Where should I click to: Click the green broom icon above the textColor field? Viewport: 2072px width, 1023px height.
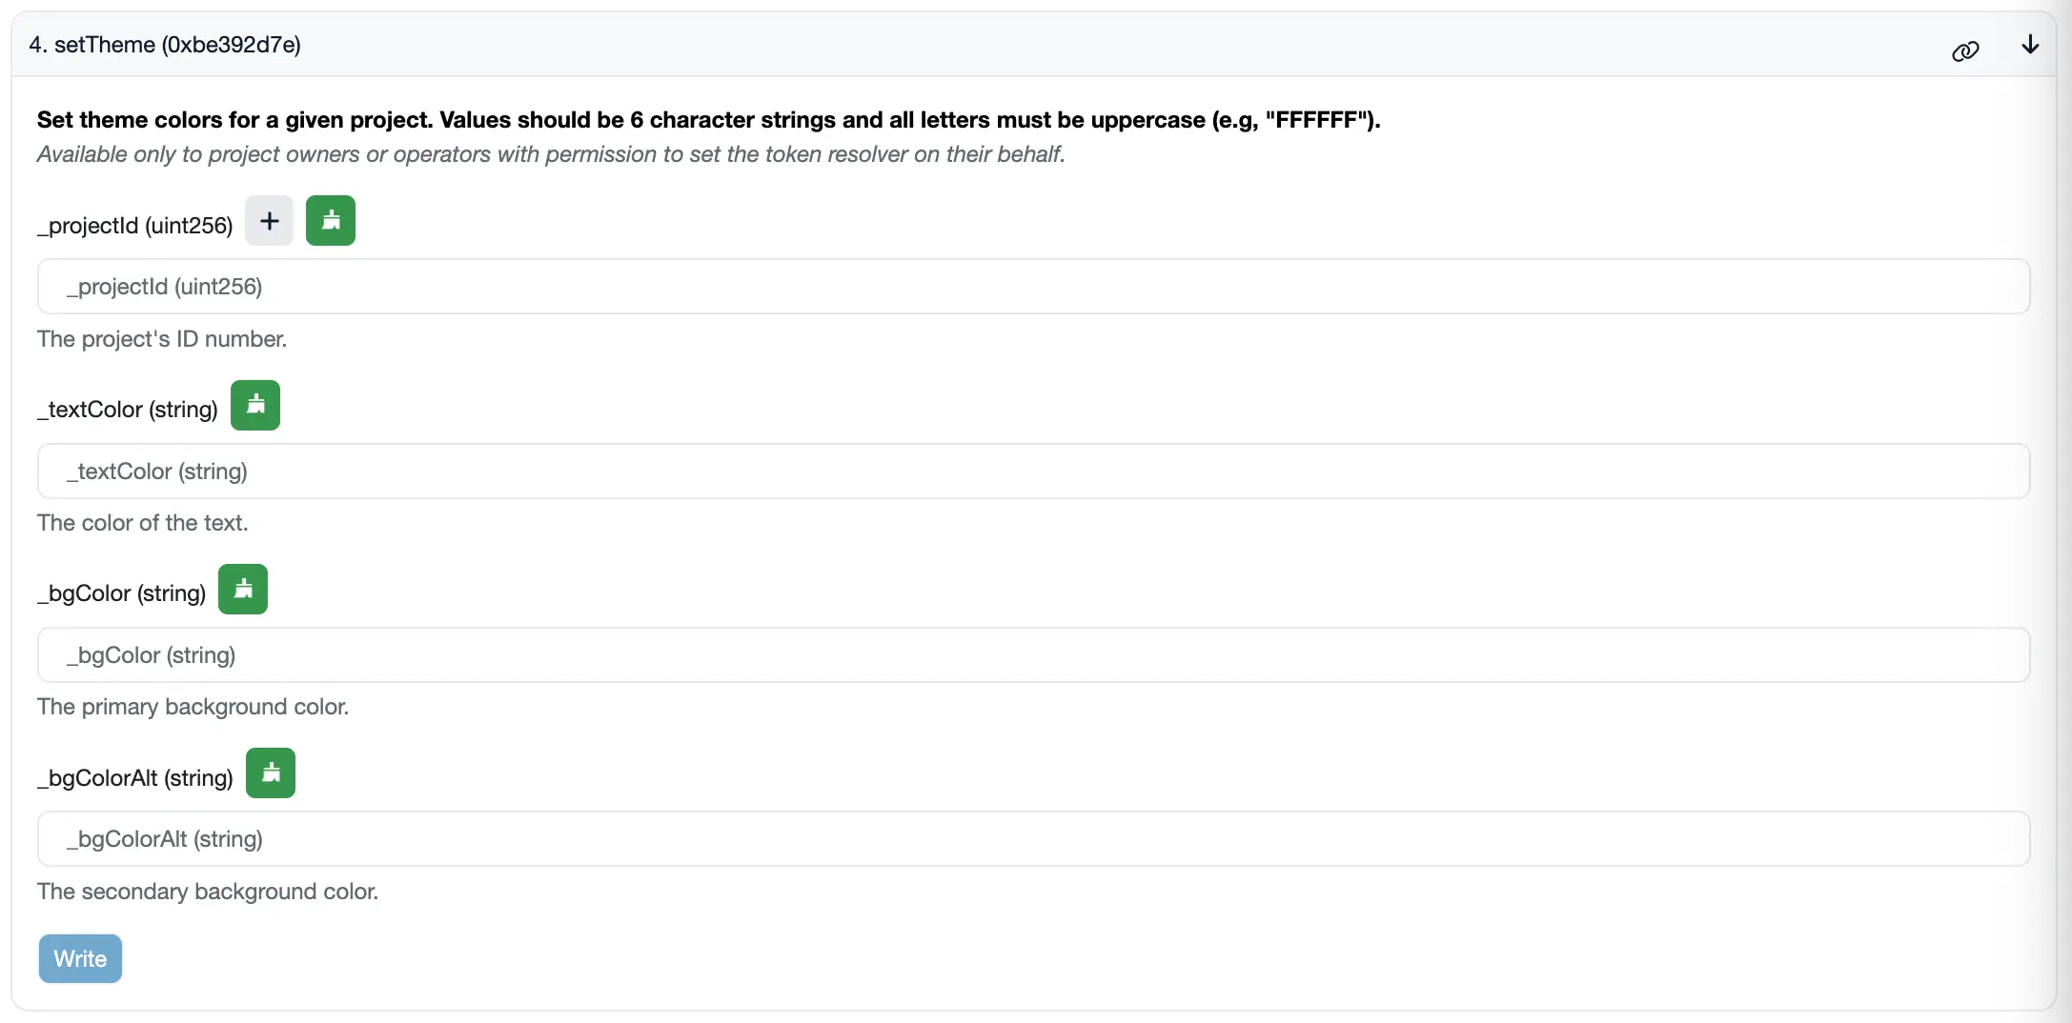point(254,405)
